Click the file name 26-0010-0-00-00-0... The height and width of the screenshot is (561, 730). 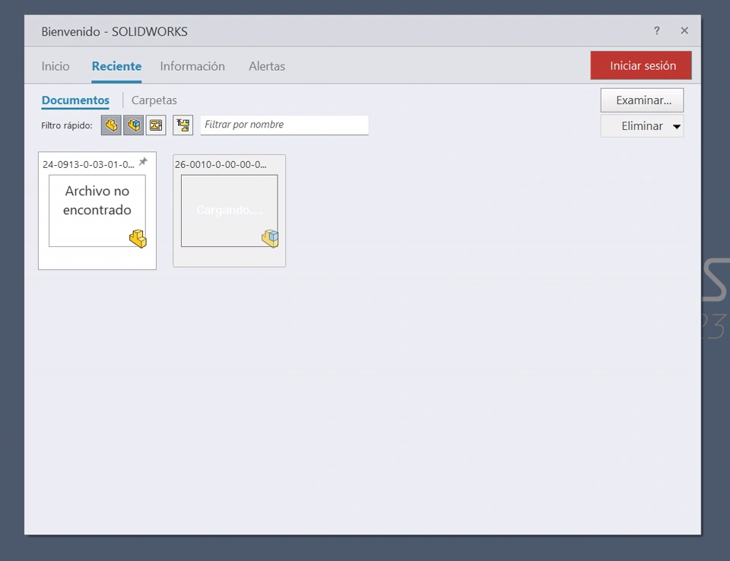pos(221,164)
